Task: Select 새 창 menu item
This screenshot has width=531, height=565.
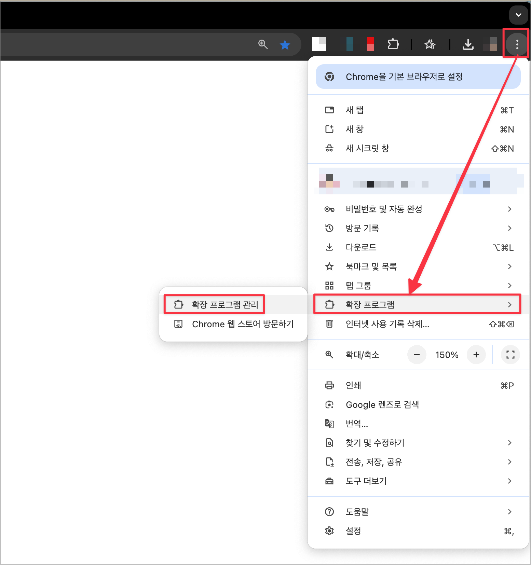Action: [418, 129]
